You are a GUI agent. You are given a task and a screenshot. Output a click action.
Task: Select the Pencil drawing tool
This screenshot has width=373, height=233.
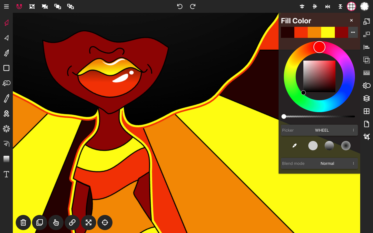(6, 98)
